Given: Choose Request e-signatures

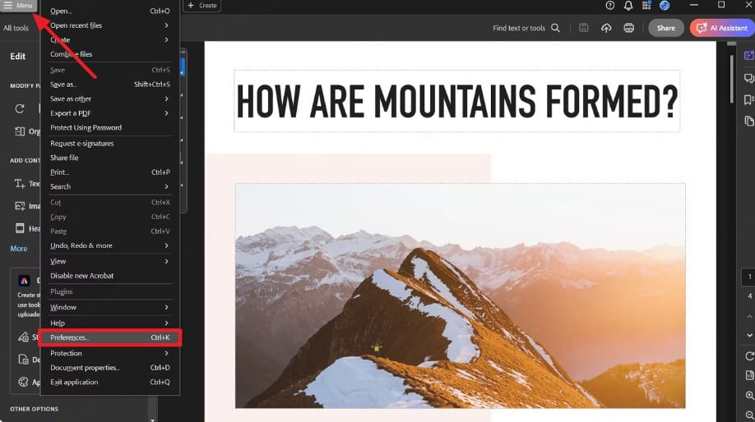Looking at the screenshot, I should [109, 143].
